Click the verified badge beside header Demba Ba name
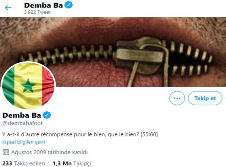The height and width of the screenshot is (167, 226). coord(68,5)
